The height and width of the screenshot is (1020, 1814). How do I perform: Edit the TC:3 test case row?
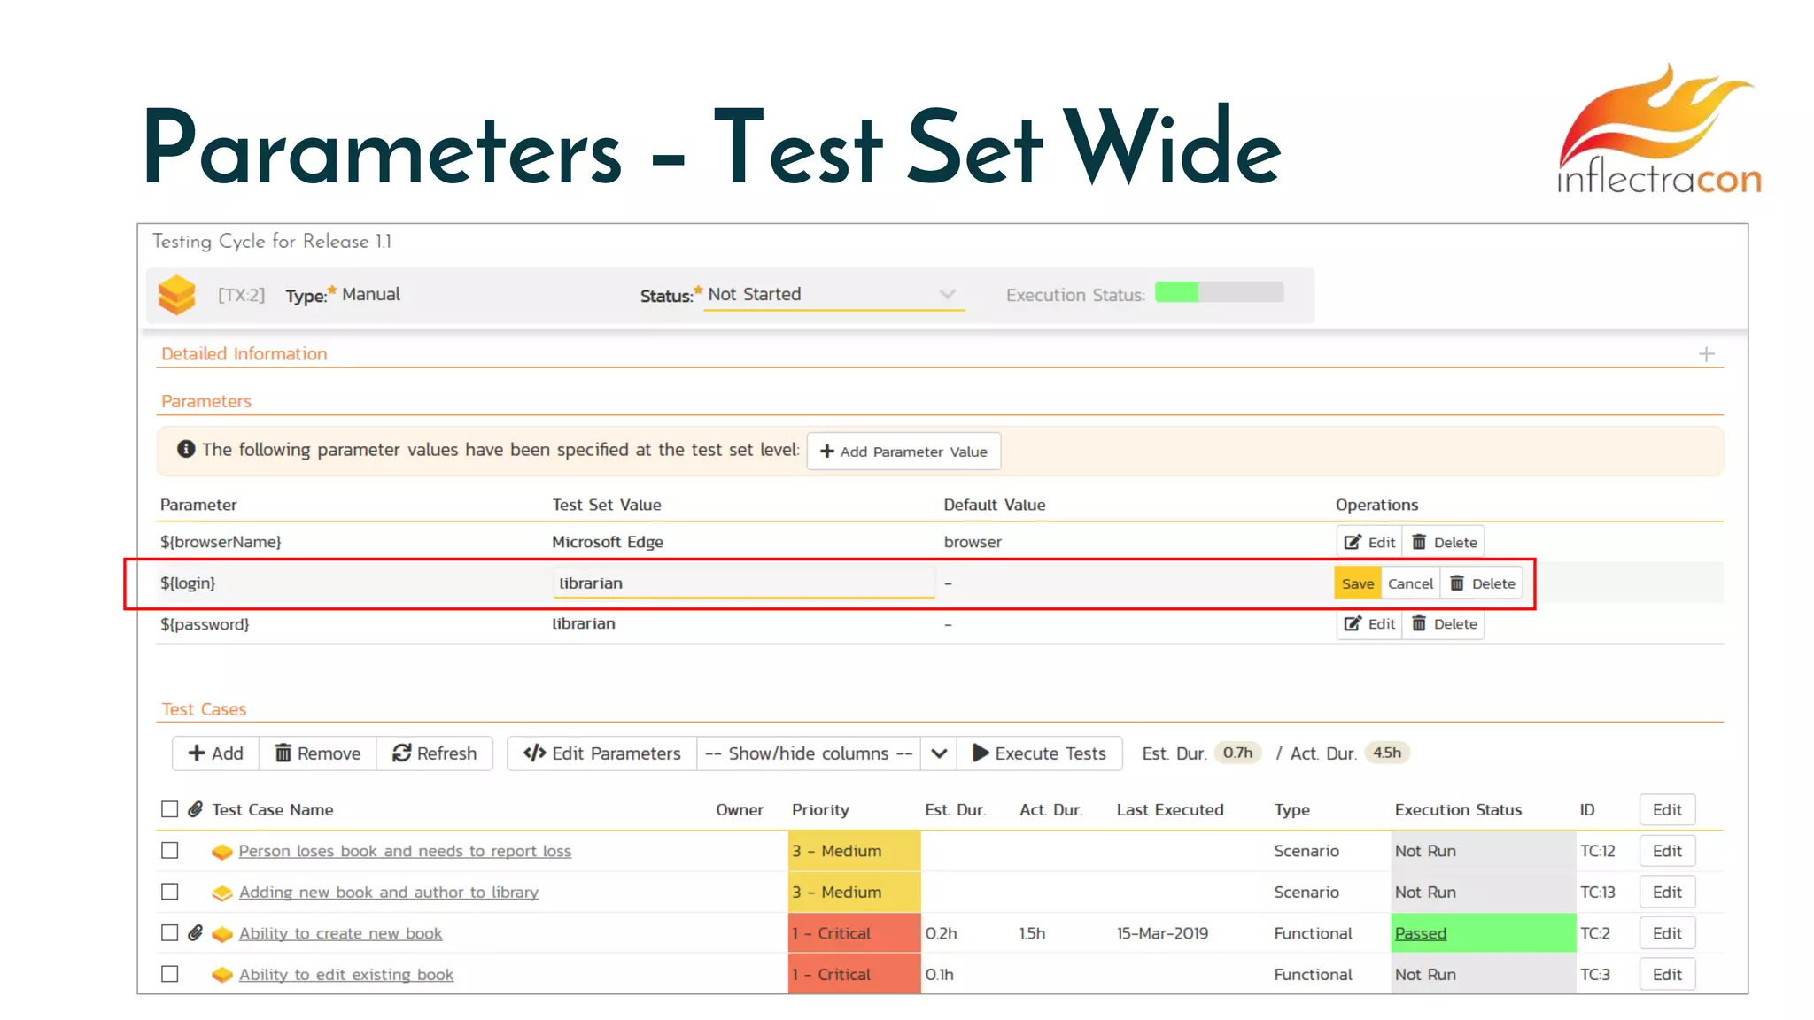point(1667,974)
